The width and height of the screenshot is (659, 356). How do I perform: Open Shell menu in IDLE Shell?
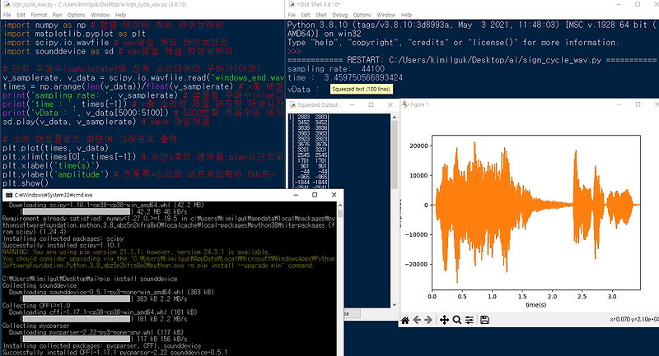tap(321, 15)
